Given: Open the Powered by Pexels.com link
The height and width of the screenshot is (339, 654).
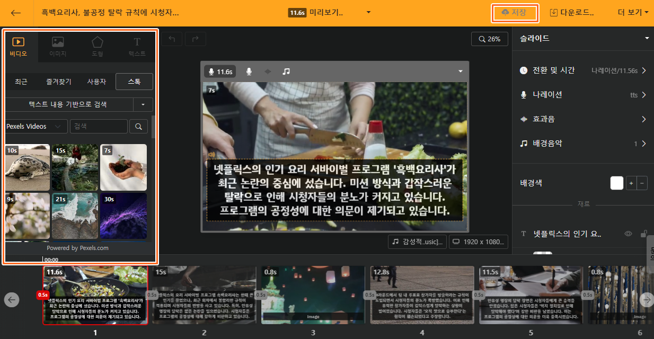Looking at the screenshot, I should (77, 248).
